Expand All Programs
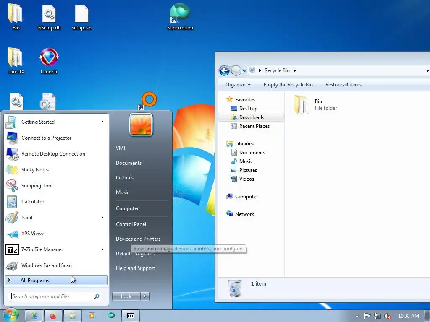The width and height of the screenshot is (430, 322). tap(56, 280)
